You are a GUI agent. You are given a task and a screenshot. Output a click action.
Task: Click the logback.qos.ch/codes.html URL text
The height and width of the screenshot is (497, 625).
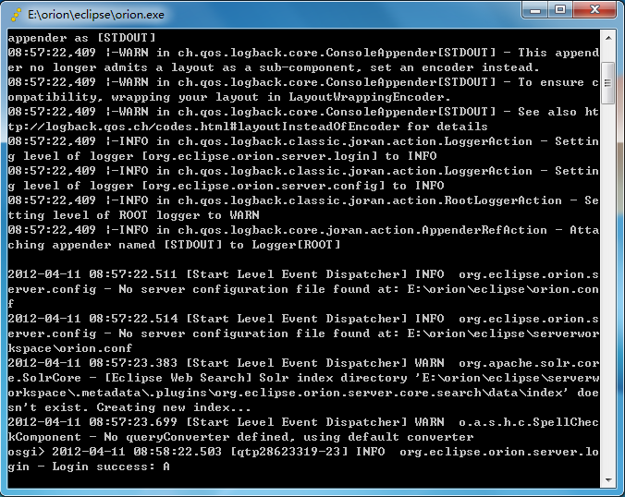(x=203, y=127)
